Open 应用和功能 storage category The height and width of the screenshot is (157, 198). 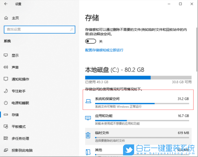pos(138,119)
